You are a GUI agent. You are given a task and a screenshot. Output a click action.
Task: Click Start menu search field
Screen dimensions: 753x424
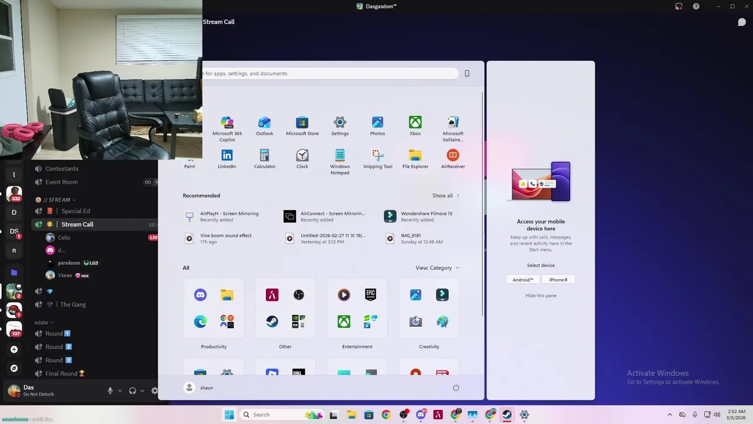coord(329,74)
